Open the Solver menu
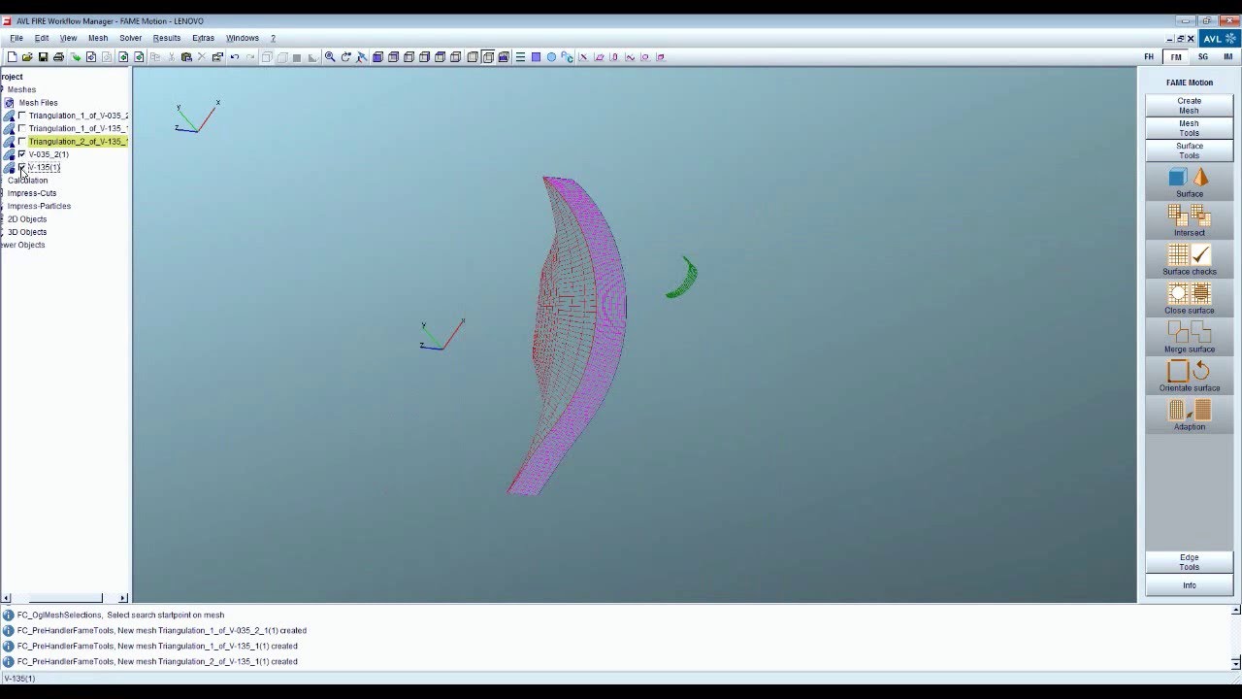The width and height of the screenshot is (1242, 699). (x=130, y=38)
